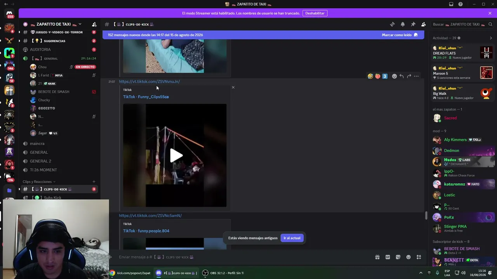
Task: Open TikTok funny.people.804 embed title
Action: 146,231
